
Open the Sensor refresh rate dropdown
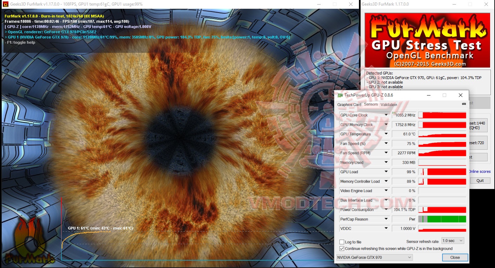[453, 241]
